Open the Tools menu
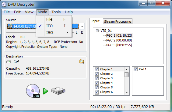The width and height of the screenshot is (172, 112). [x=56, y=12]
